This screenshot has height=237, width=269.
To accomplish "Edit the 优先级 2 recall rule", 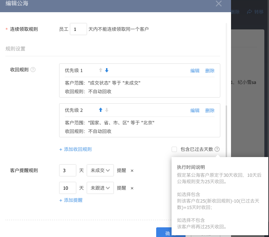I will pyautogui.click(x=195, y=110).
